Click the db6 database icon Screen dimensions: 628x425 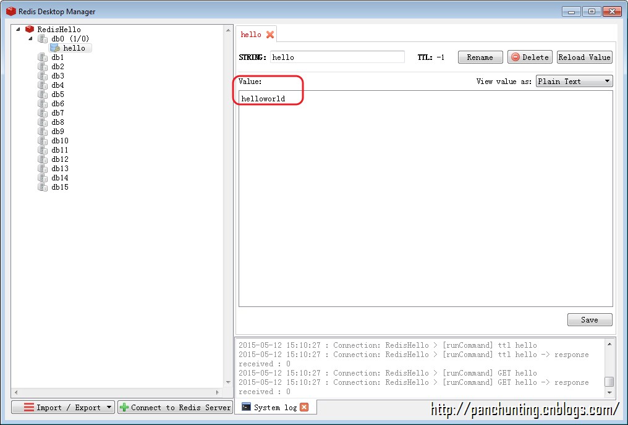[x=43, y=103]
